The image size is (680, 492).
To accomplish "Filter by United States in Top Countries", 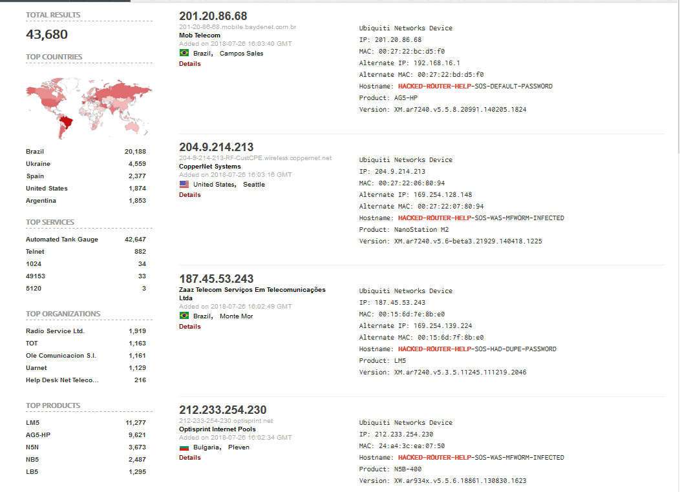I will tap(47, 189).
